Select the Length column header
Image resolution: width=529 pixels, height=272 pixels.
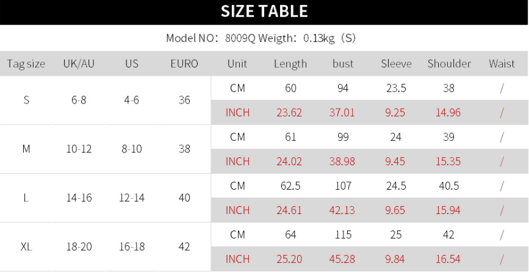290,63
